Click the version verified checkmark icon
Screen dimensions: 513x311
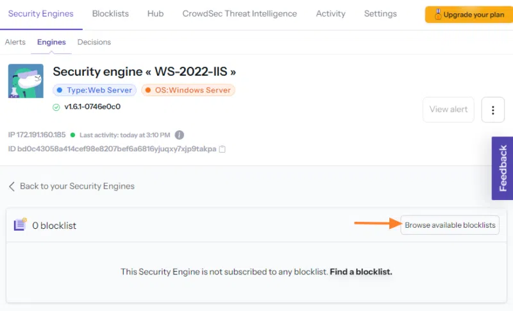[x=56, y=107]
